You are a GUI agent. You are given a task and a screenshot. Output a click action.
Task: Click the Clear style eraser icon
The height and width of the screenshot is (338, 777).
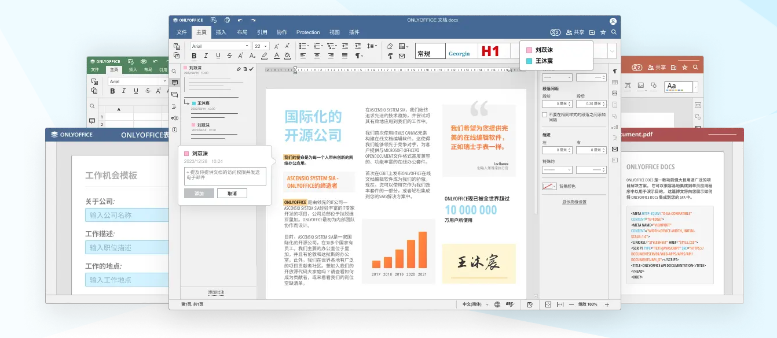pos(390,46)
